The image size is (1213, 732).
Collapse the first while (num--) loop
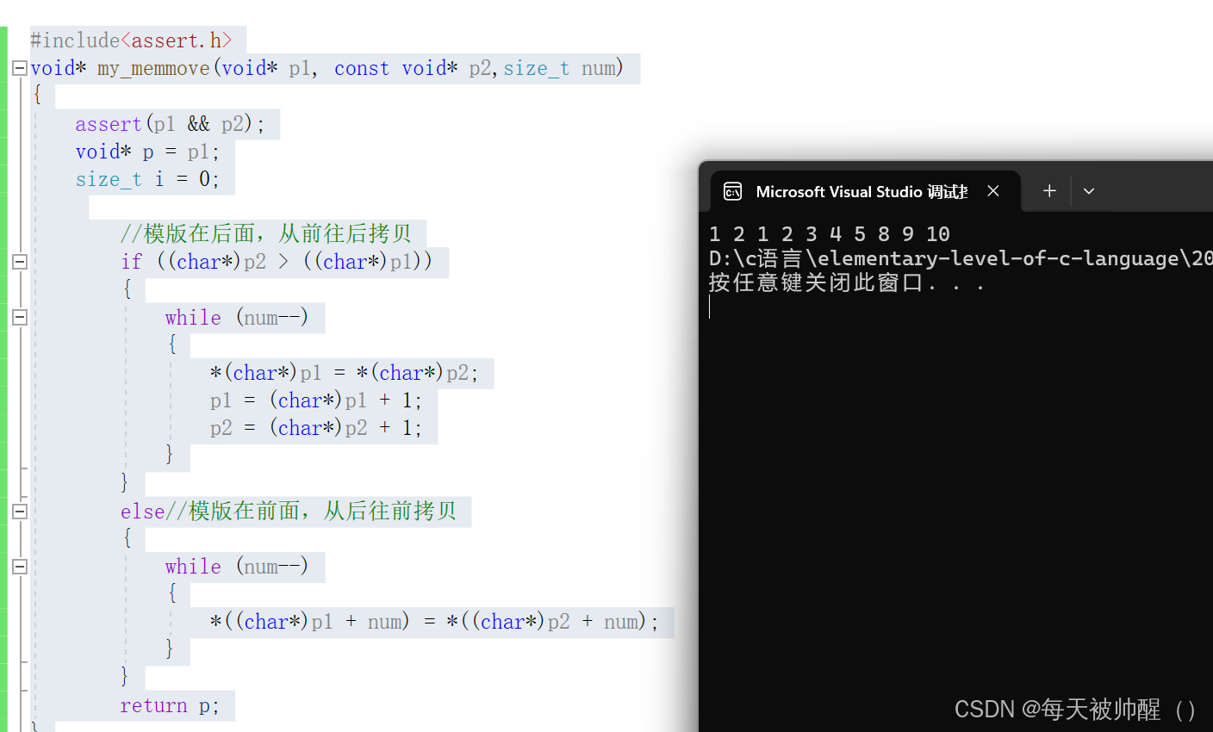(x=19, y=318)
